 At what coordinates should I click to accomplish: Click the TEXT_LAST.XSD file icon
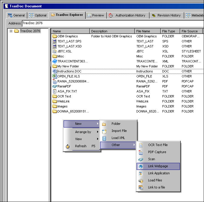tap(54, 46)
